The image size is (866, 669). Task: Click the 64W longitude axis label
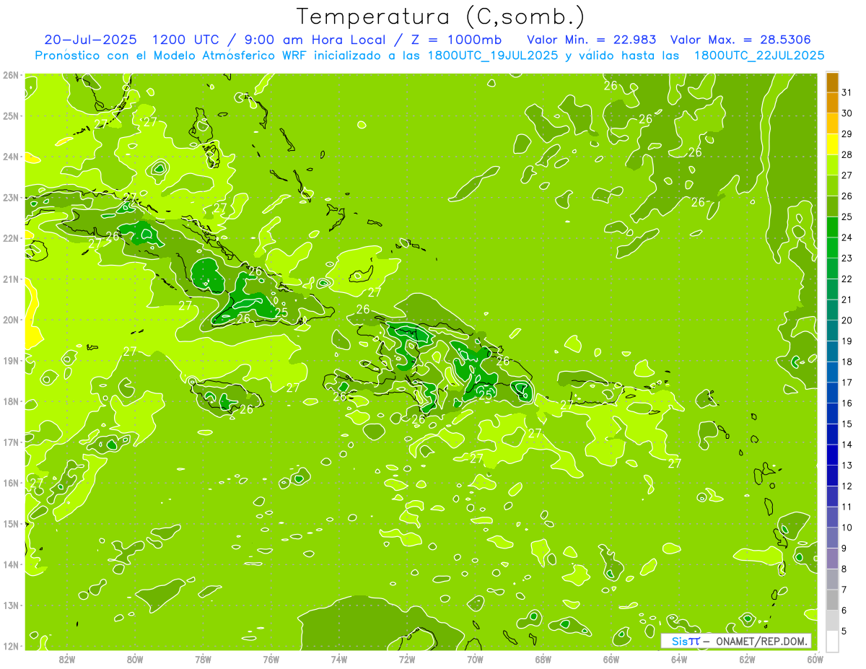(x=679, y=660)
